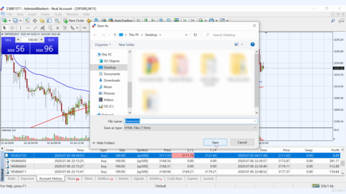Select Downloads in the folder tree

[112, 80]
